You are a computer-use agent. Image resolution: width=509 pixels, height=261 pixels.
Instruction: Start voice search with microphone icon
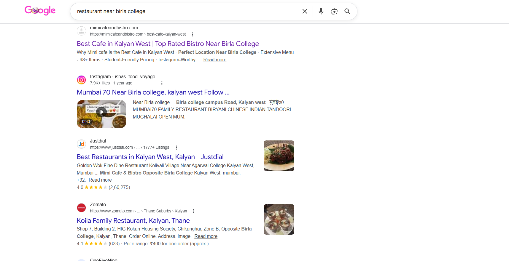[321, 11]
